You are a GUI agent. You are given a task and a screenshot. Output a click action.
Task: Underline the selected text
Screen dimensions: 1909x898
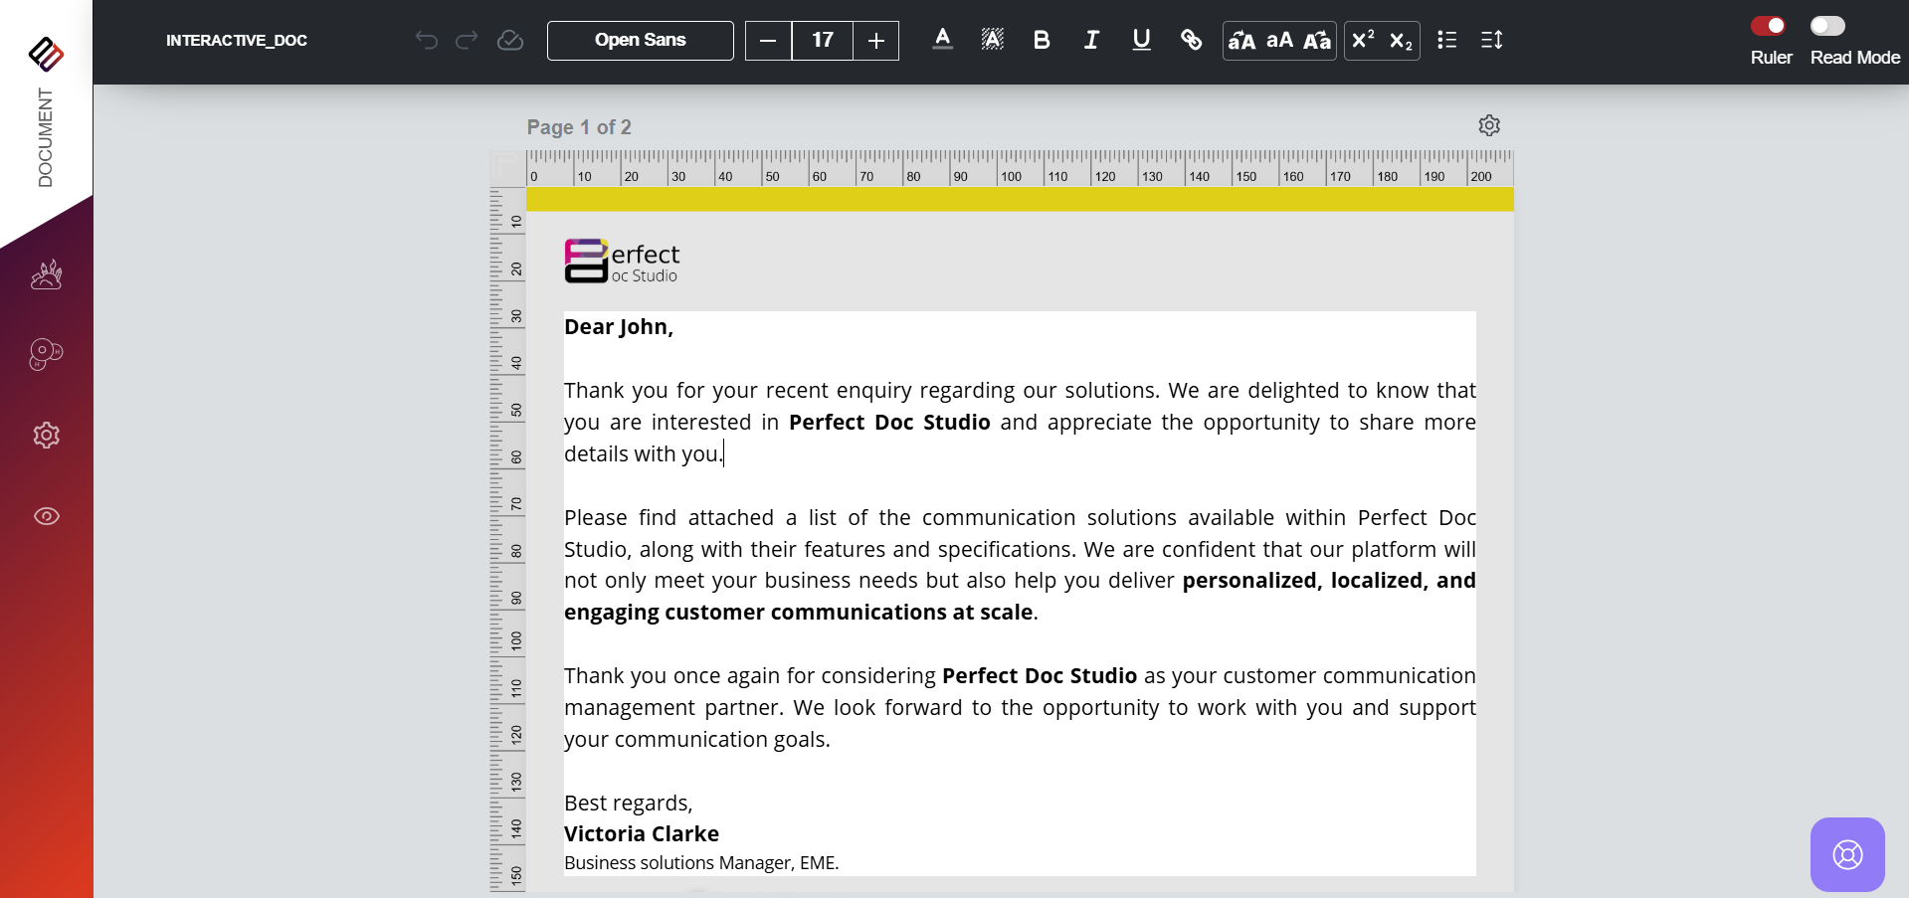pos(1141,40)
